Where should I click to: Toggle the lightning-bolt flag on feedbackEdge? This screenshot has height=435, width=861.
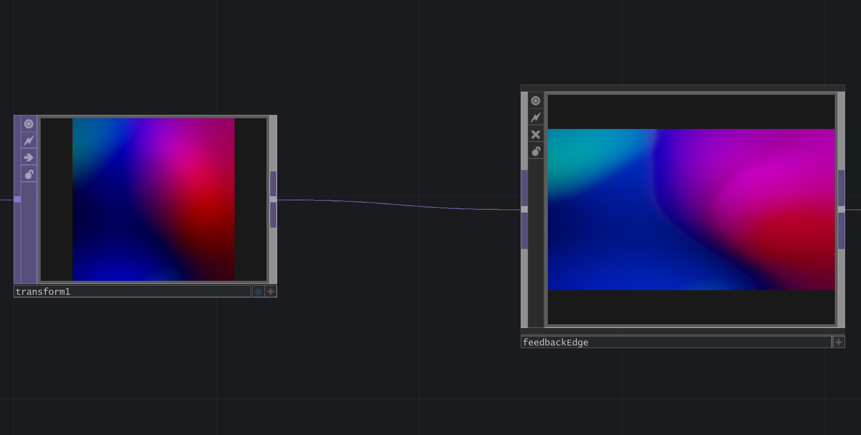point(536,117)
